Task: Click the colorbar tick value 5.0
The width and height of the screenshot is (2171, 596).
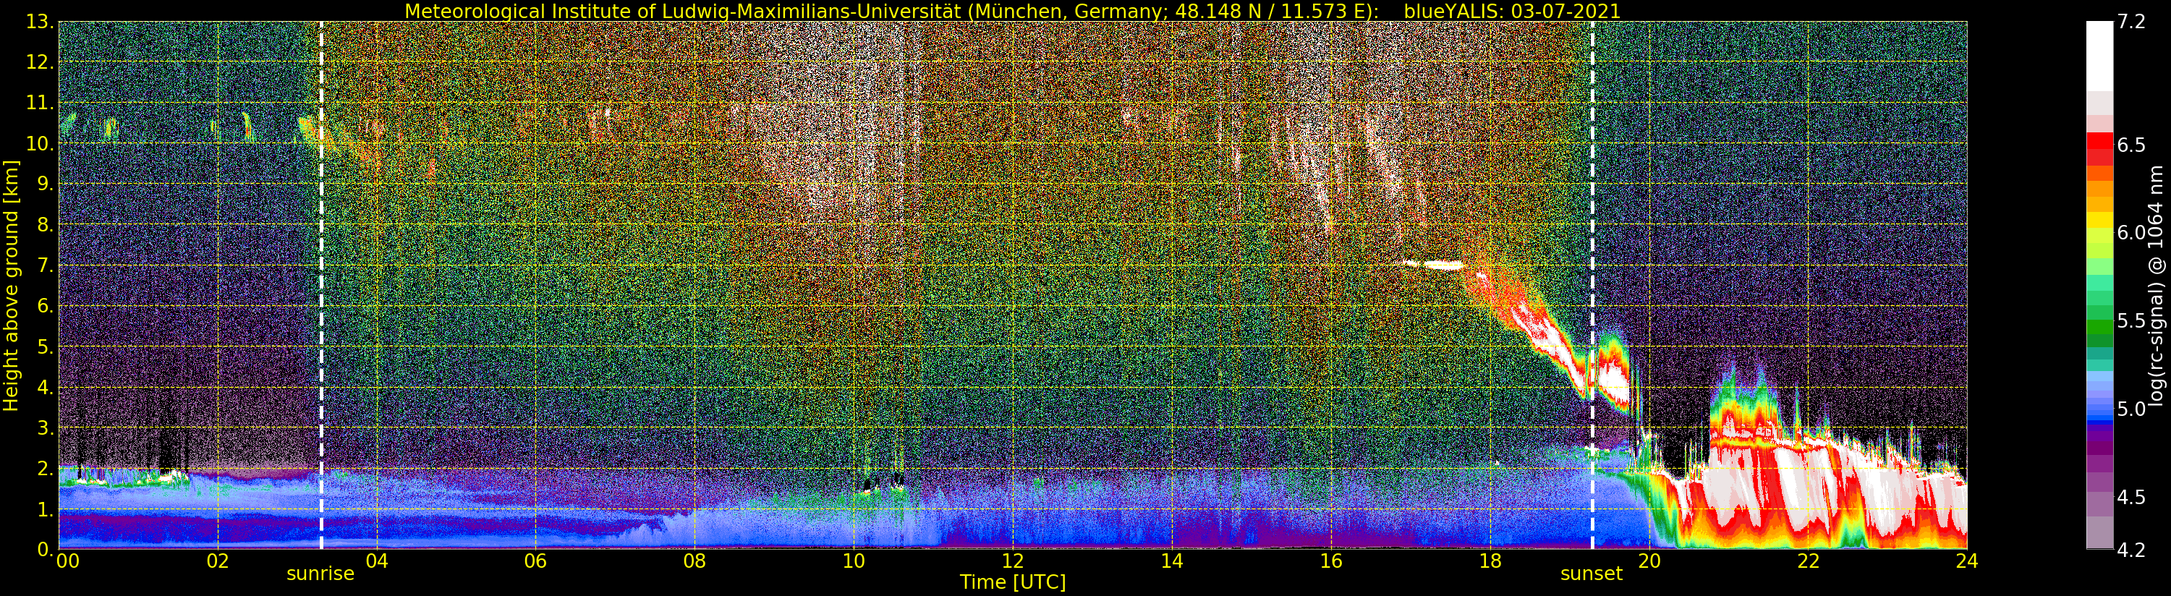Action: coord(2131,409)
